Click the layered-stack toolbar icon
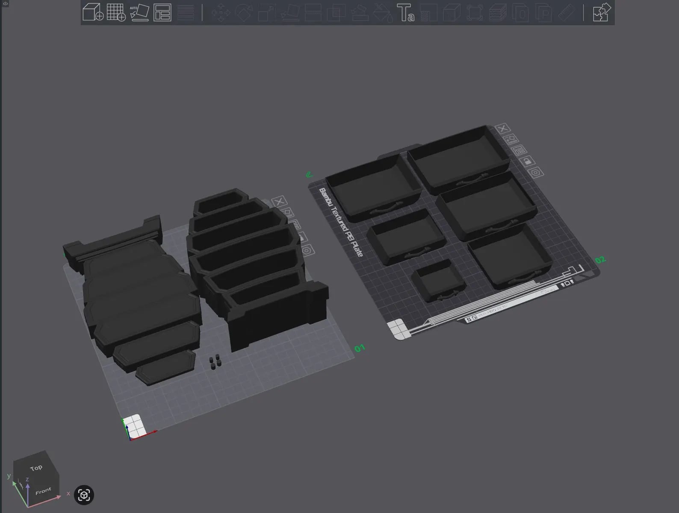This screenshot has width=679, height=513. 498,12
